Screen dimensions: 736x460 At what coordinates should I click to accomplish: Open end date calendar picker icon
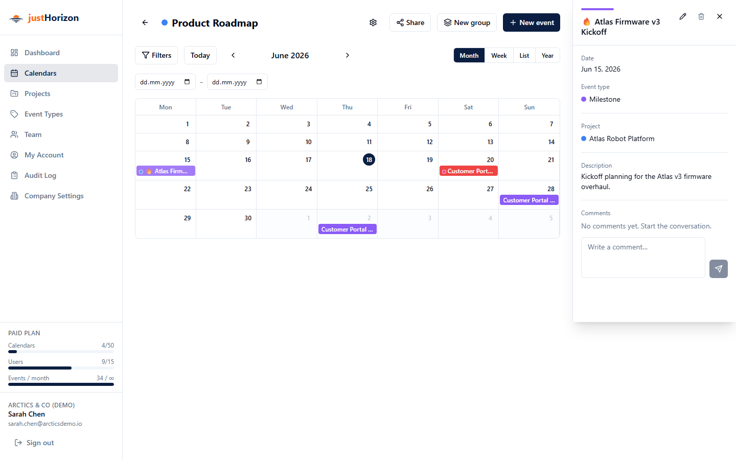coord(259,82)
